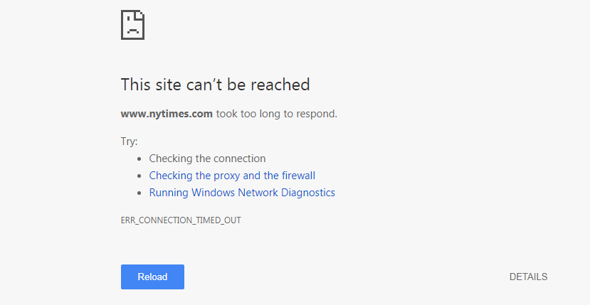The image size is (590, 305).
Task: Click the bullet before Checking the connection
Action: point(139,159)
